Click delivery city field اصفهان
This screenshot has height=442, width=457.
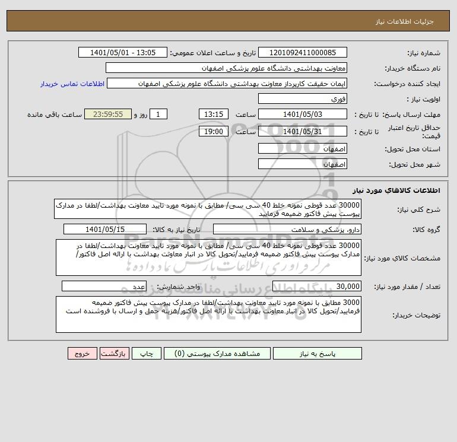tap(303, 164)
